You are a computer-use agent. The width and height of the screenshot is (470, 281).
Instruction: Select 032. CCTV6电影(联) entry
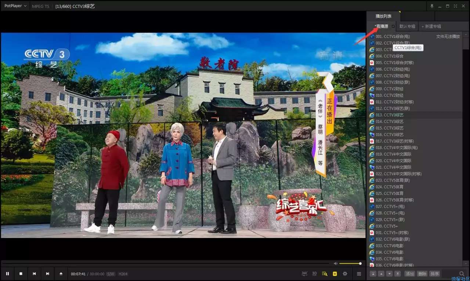point(415,239)
